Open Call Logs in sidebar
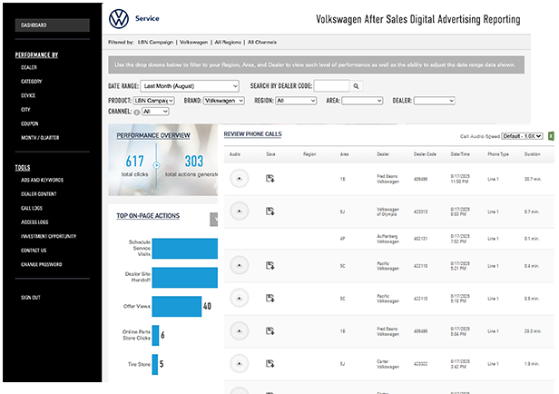 point(32,208)
